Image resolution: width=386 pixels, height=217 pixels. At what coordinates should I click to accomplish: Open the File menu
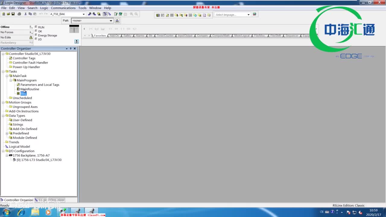point(4,8)
